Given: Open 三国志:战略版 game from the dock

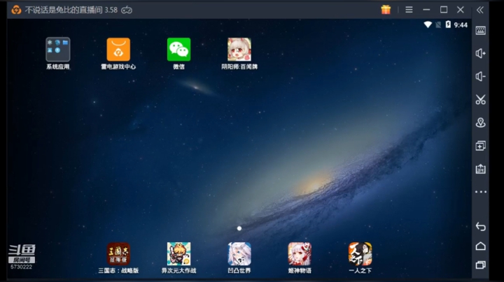Looking at the screenshot, I should (x=118, y=254).
